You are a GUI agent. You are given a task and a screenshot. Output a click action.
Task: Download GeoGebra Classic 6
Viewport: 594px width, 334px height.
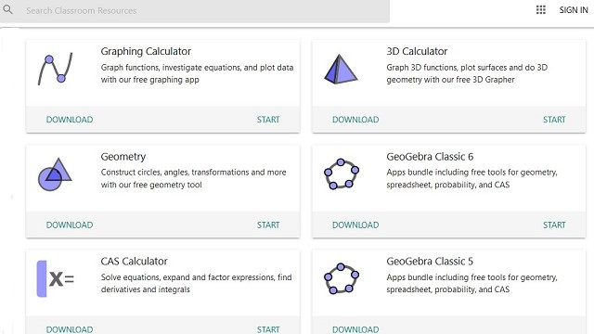(x=355, y=225)
